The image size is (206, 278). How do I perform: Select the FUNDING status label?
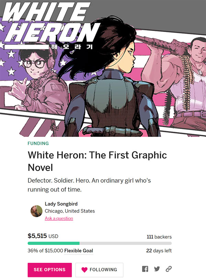38,143
